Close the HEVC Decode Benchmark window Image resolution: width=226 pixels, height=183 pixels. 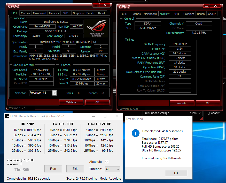click(117, 116)
